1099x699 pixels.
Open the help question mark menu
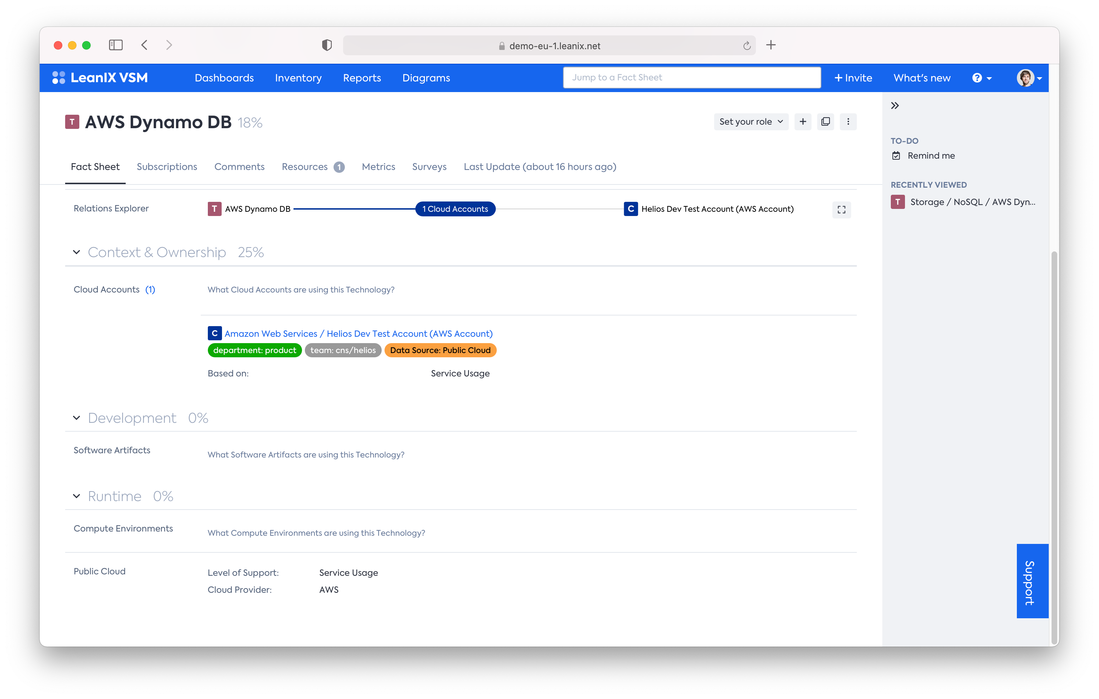(x=982, y=78)
